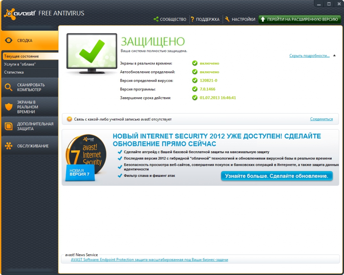344x275 pixels.
Task: Click the blue checkmark beside Последняя версия 2012
Action: click(x=120, y=158)
